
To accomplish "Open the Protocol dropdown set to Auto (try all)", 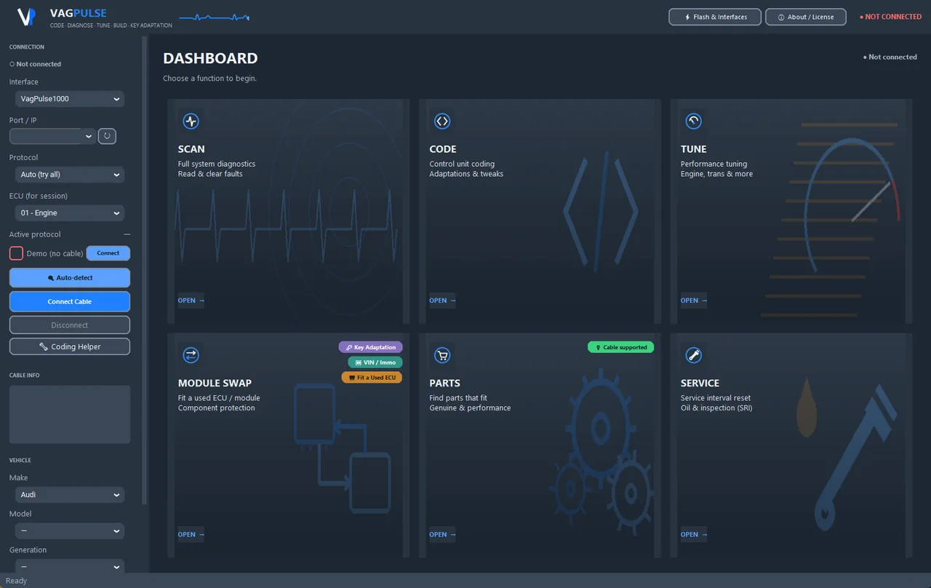I will (70, 175).
